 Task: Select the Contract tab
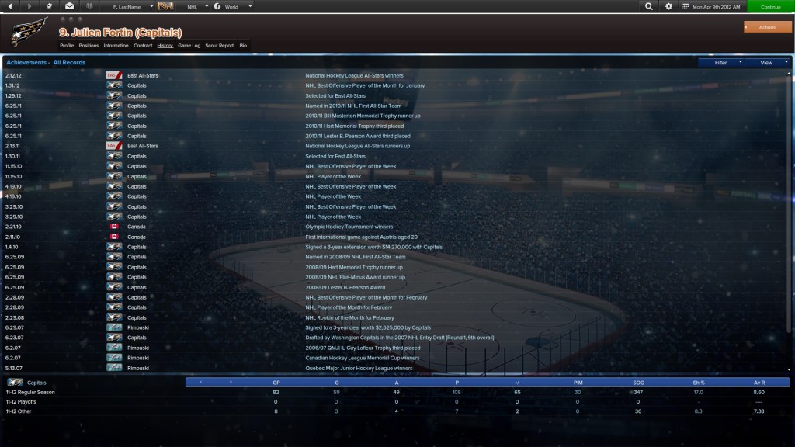tap(143, 46)
